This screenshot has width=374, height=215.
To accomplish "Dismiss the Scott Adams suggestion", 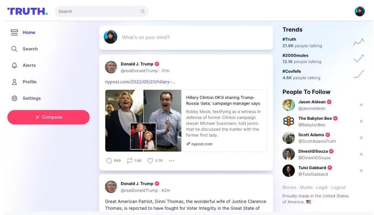I will [x=361, y=138].
